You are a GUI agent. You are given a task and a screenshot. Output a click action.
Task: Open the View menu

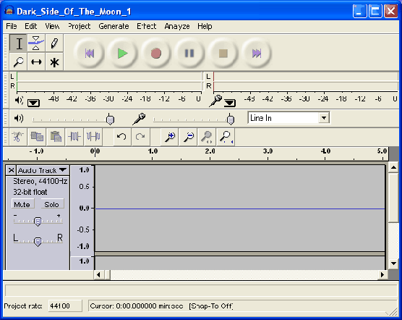coord(52,26)
